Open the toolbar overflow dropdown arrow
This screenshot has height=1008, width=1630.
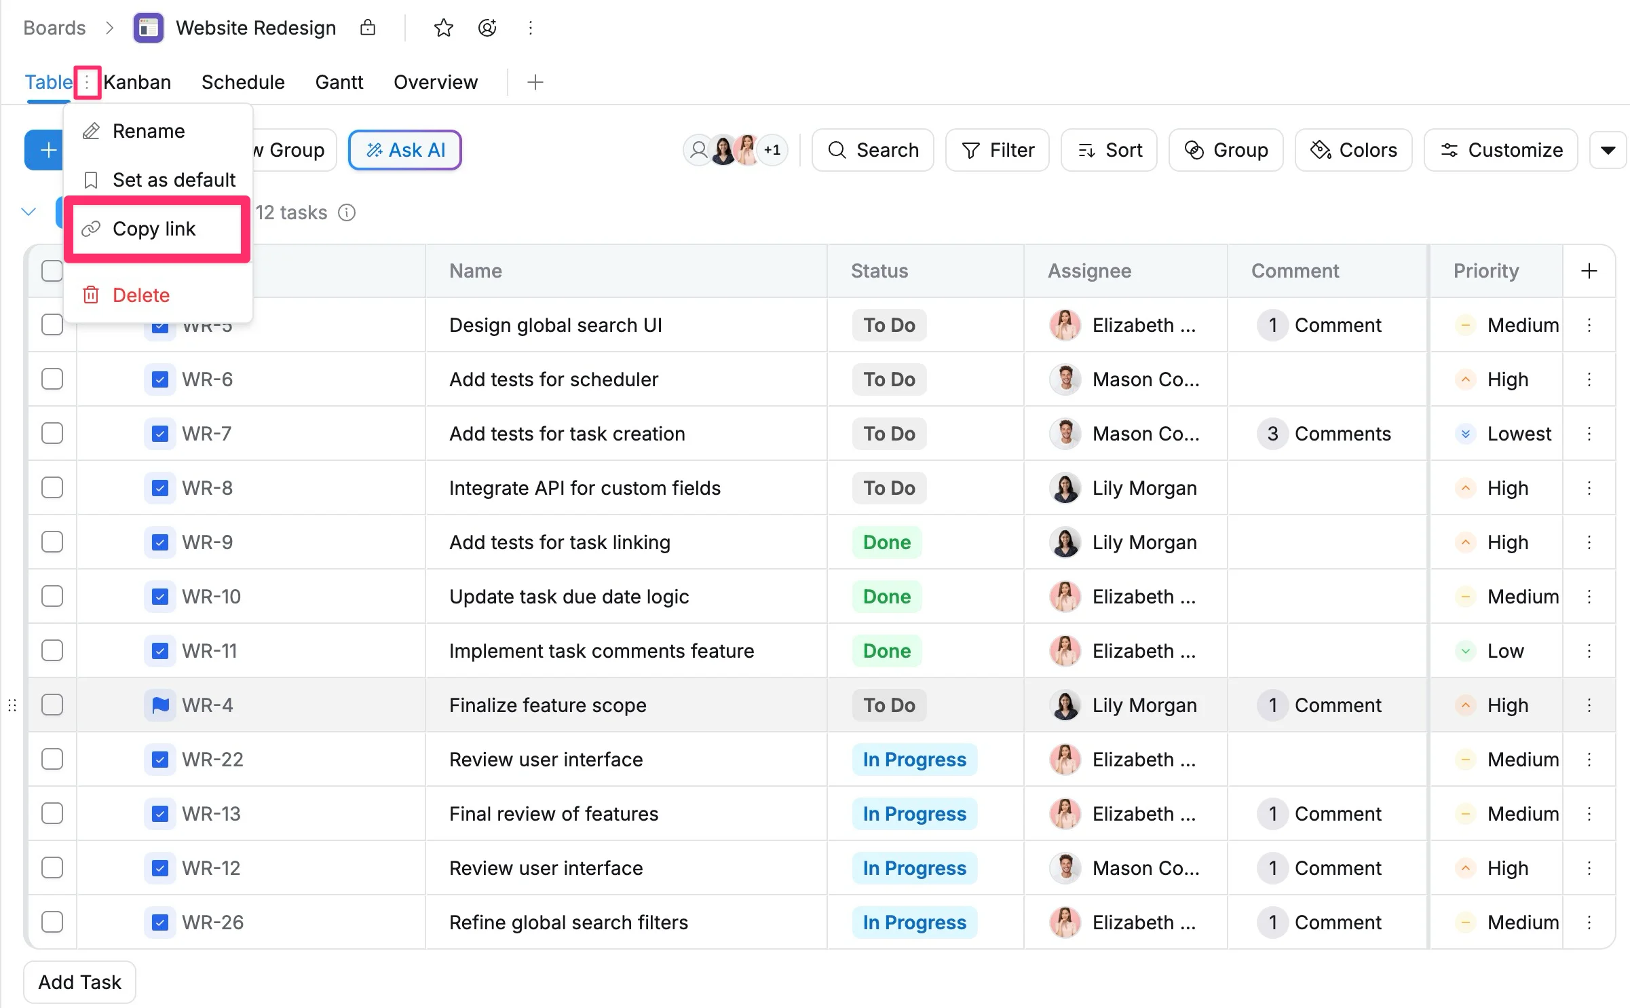(1608, 150)
